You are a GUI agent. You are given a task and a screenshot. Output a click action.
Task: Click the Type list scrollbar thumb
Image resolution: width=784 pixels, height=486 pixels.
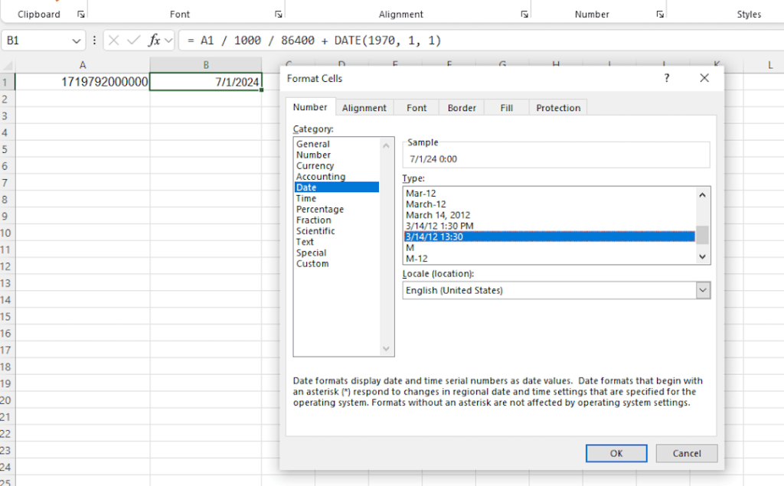coord(703,235)
